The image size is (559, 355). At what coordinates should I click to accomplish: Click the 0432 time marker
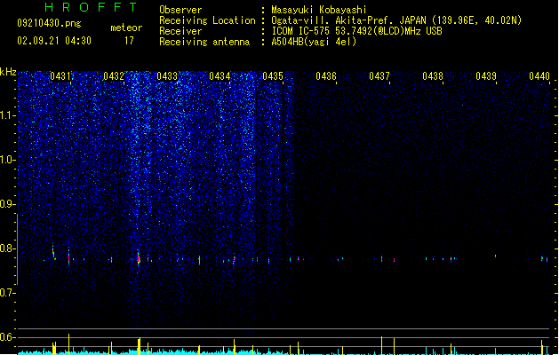[x=114, y=76]
